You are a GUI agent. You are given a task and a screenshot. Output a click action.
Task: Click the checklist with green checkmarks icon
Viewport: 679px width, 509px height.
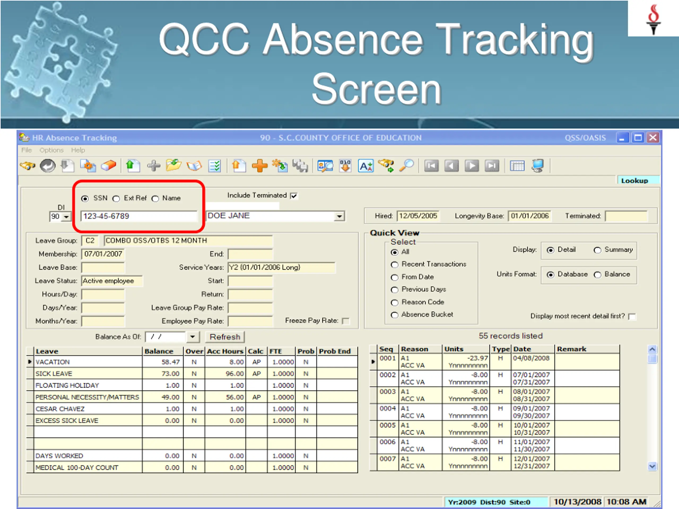point(214,166)
